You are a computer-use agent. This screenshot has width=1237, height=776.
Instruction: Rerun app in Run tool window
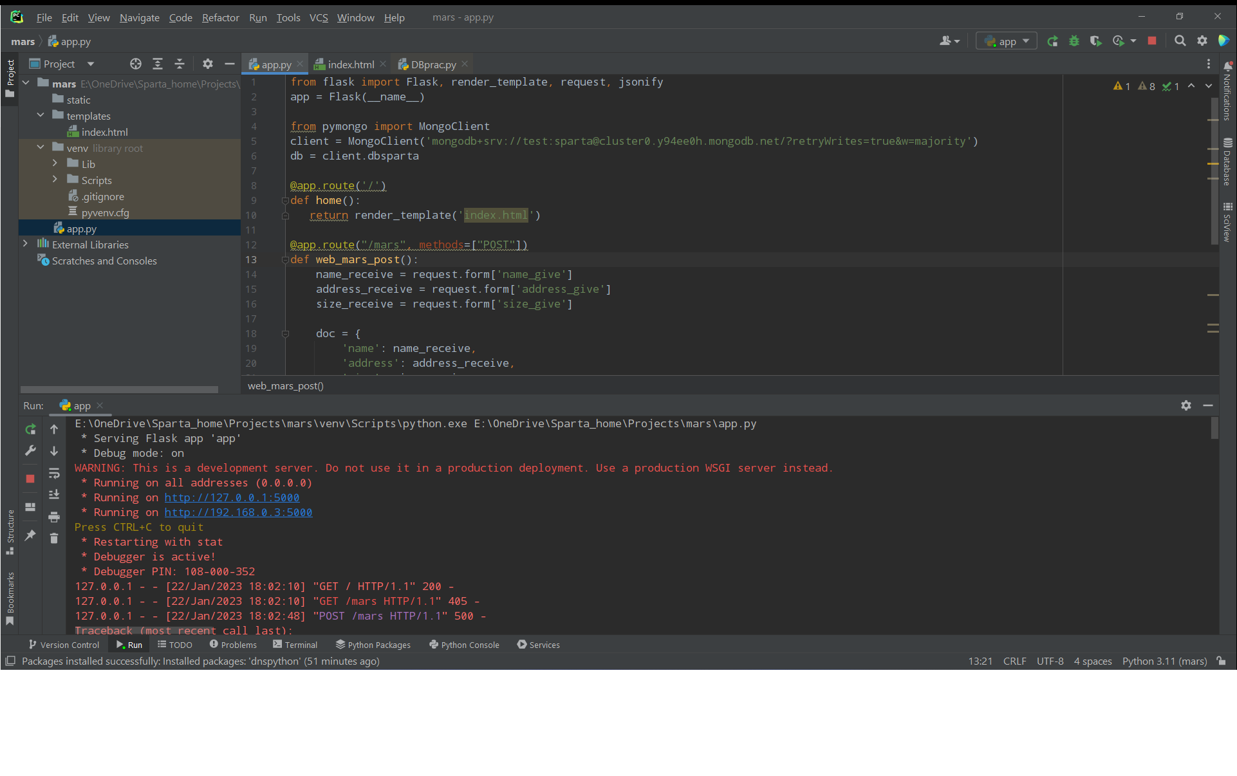pos(30,429)
